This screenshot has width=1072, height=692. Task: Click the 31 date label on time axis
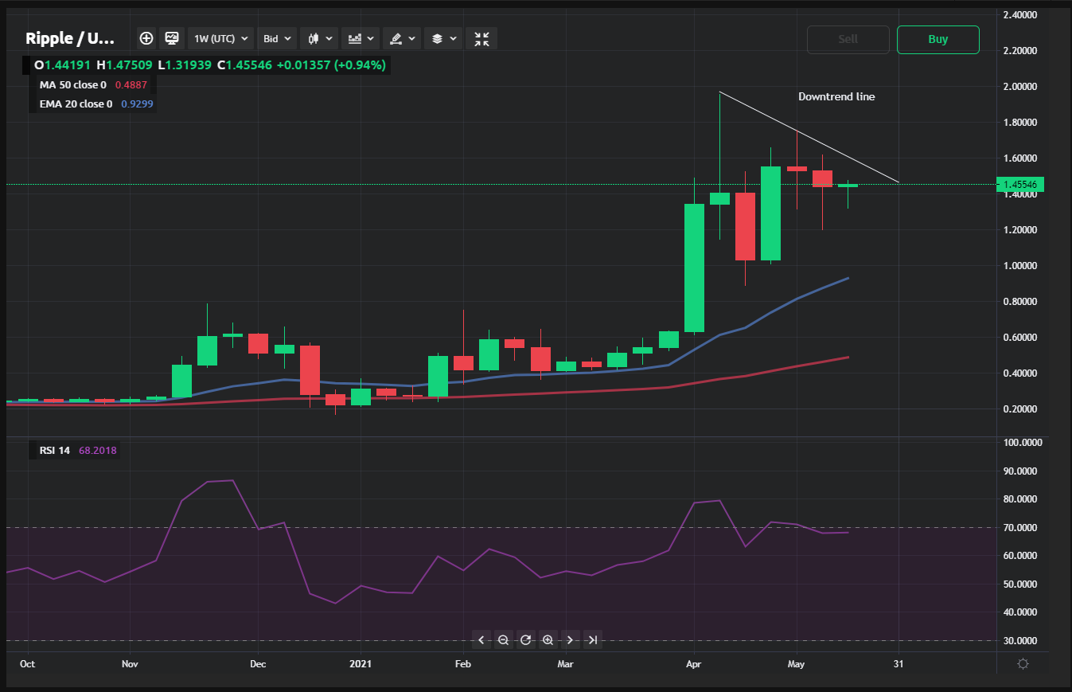tap(899, 663)
